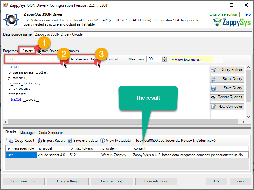Viewport: 254px width, 190px height.
Task: Click the Data source name field
Action: (143, 34)
